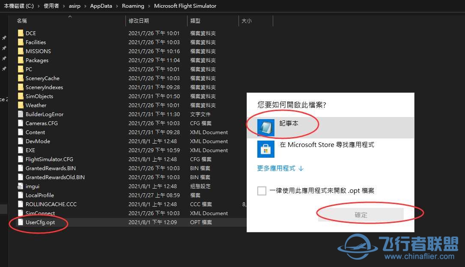Viewport: 465px width, 267px height.
Task: Click the ROLLINGCACHE.CCC file icon
Action: [x=21, y=204]
